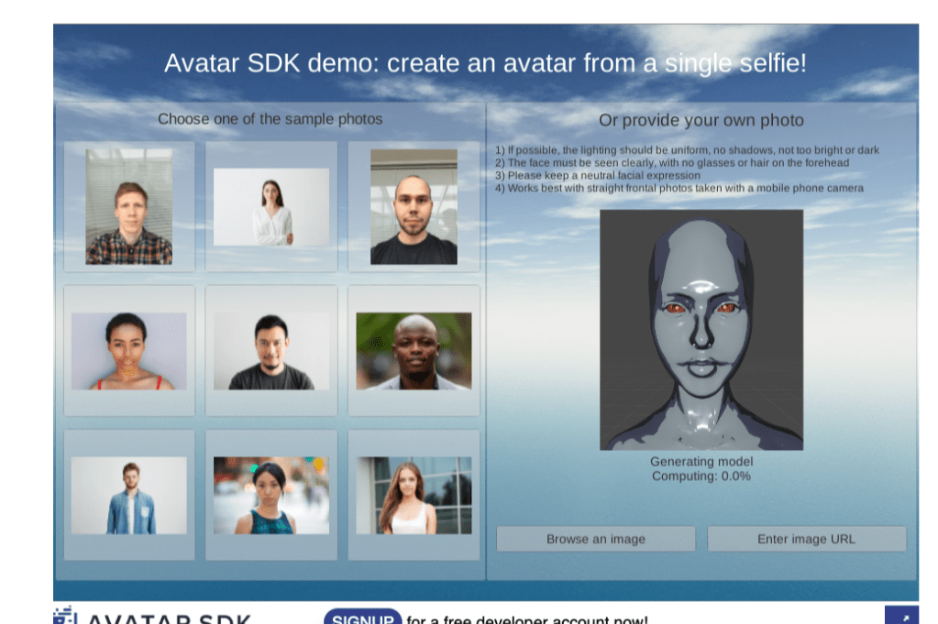938x624 pixels.
Task: Click the 'Or provide your own photo' heading
Action: tap(701, 120)
